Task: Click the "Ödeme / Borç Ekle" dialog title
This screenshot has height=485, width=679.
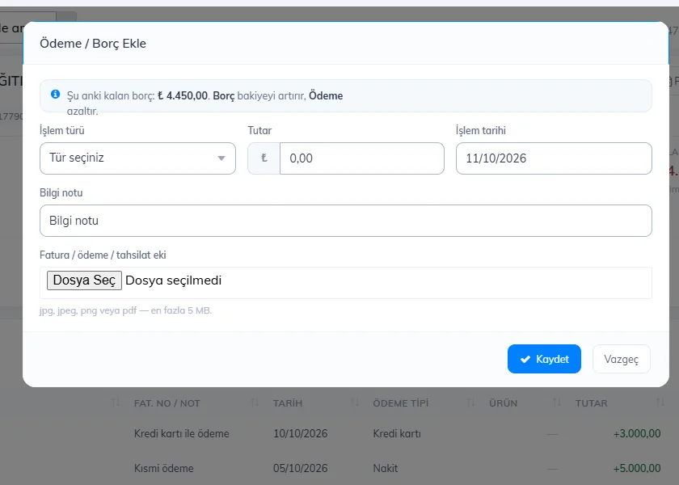Action: 93,44
